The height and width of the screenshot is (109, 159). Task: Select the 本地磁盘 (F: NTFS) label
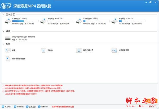[126, 18]
